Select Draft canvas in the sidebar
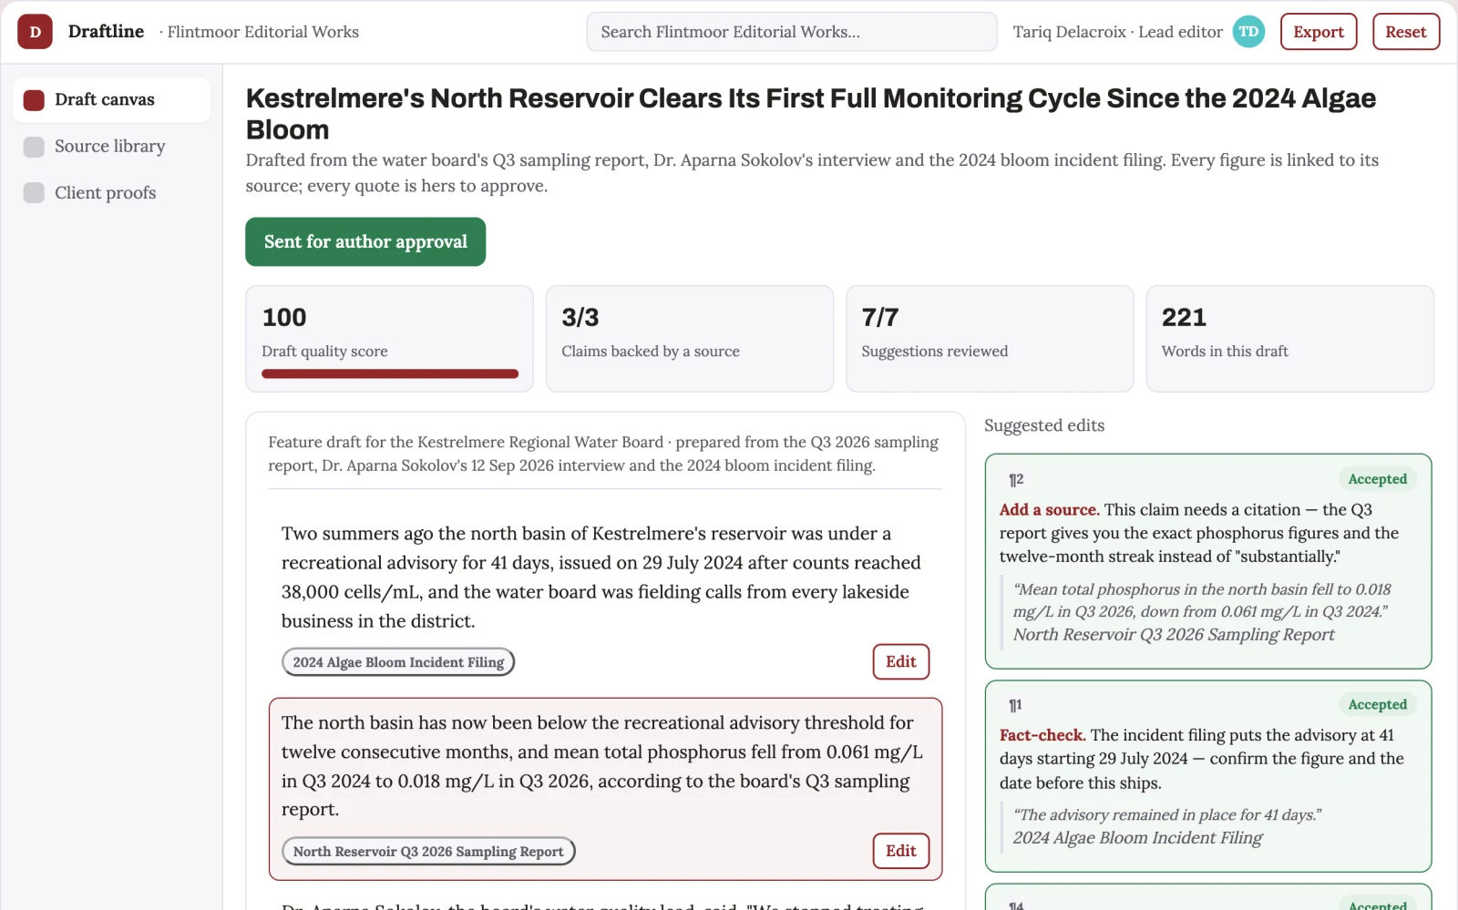The image size is (1458, 910). click(111, 100)
